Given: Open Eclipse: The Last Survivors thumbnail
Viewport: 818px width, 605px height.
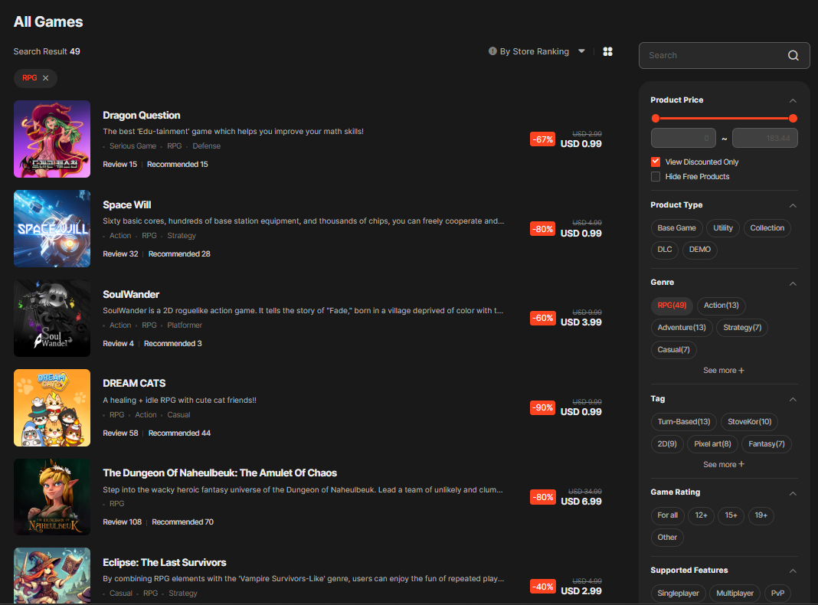Looking at the screenshot, I should (52, 576).
